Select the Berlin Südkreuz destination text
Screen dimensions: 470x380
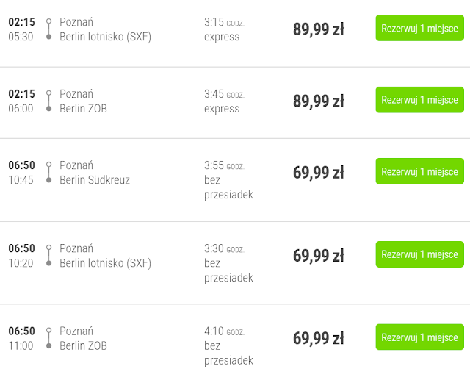(94, 180)
